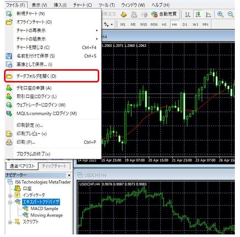
Task: Click the AutoTrading (自動売買) toolbar button
Action: [164, 14]
